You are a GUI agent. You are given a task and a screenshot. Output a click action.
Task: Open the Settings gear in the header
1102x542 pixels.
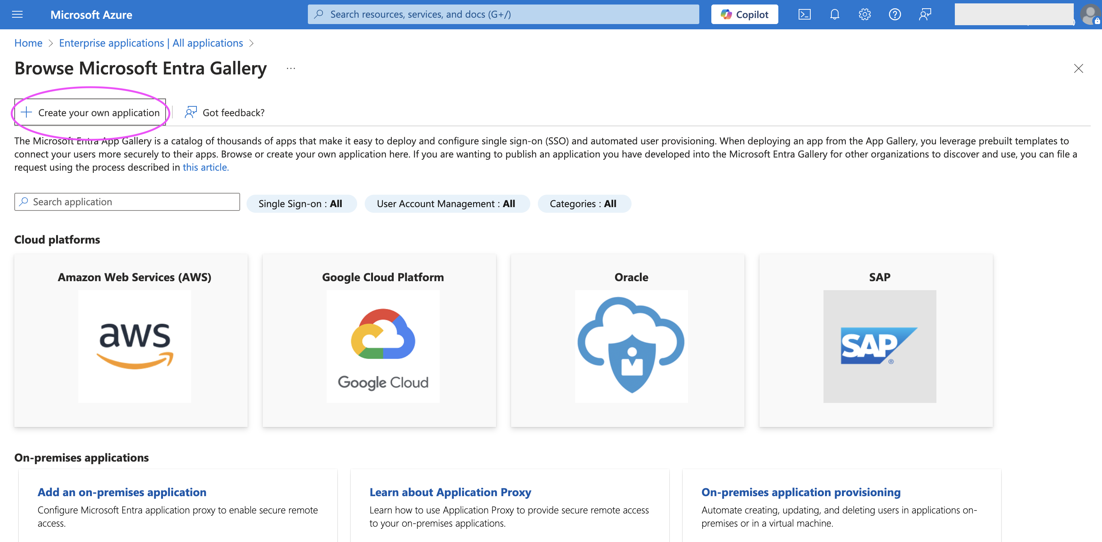pos(865,15)
